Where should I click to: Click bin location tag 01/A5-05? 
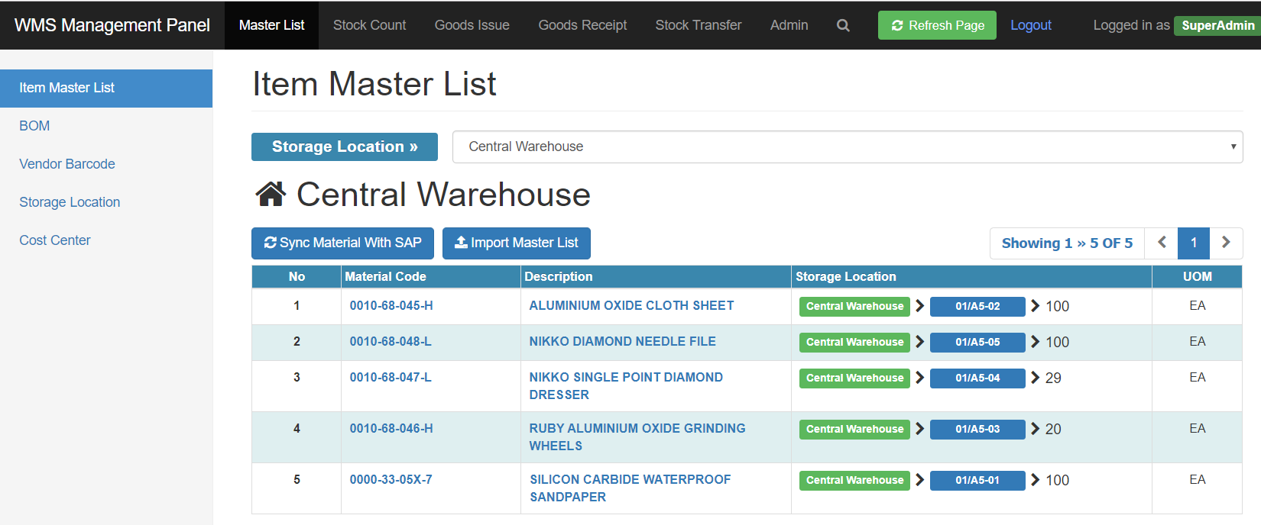pos(977,343)
